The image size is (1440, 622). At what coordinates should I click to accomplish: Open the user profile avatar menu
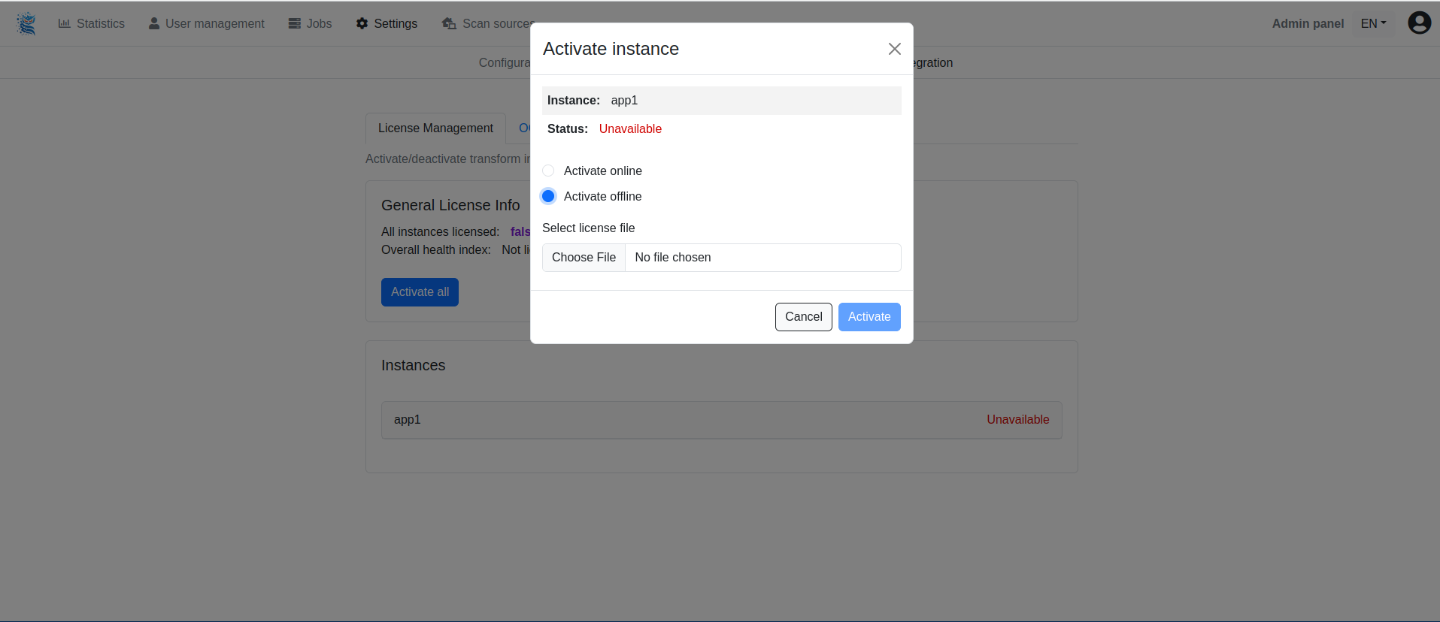pyautogui.click(x=1420, y=23)
